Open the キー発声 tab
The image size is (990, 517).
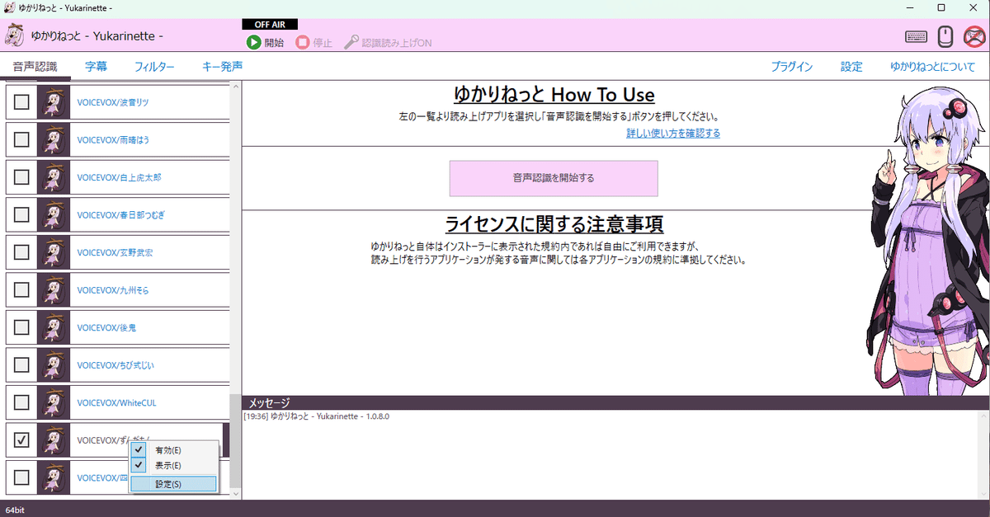click(222, 67)
